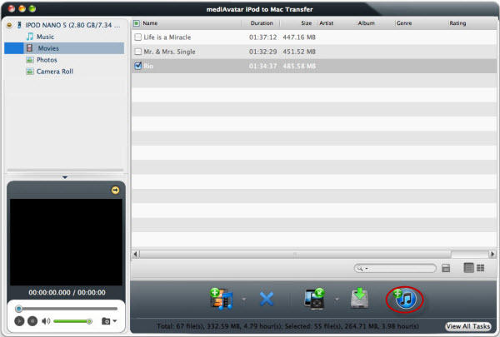
Task: Sort by the Artist column header
Action: pyautogui.click(x=326, y=23)
